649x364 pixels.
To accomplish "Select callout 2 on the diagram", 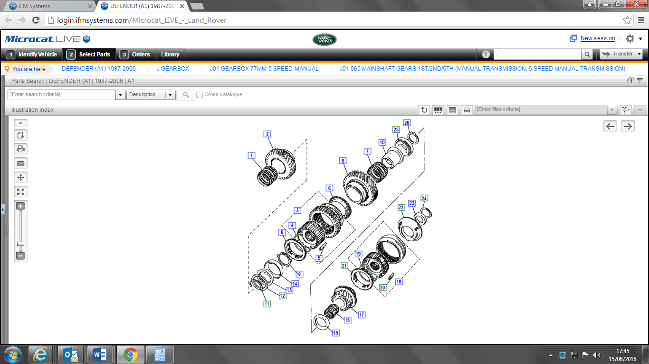I will pyautogui.click(x=267, y=134).
